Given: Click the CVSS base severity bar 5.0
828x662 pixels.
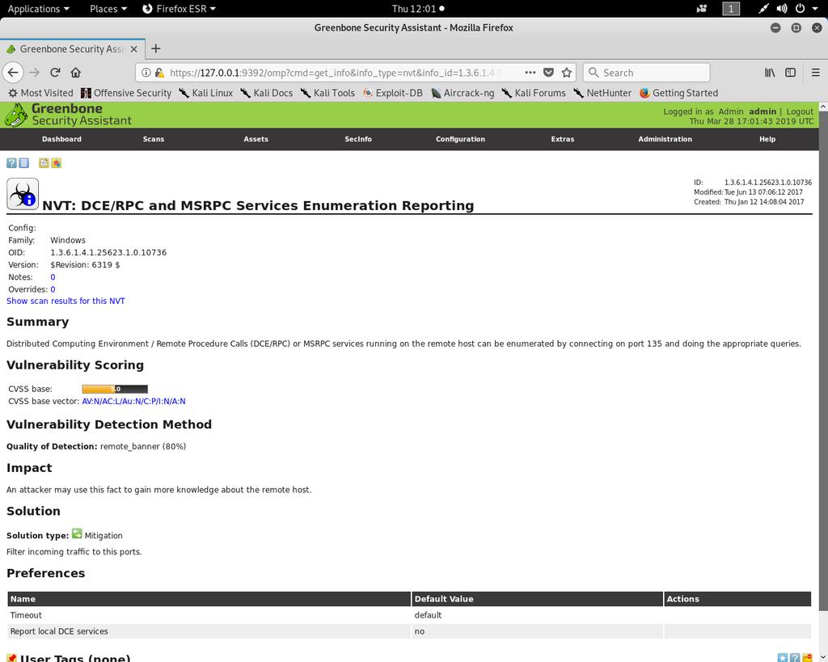Looking at the screenshot, I should [115, 389].
